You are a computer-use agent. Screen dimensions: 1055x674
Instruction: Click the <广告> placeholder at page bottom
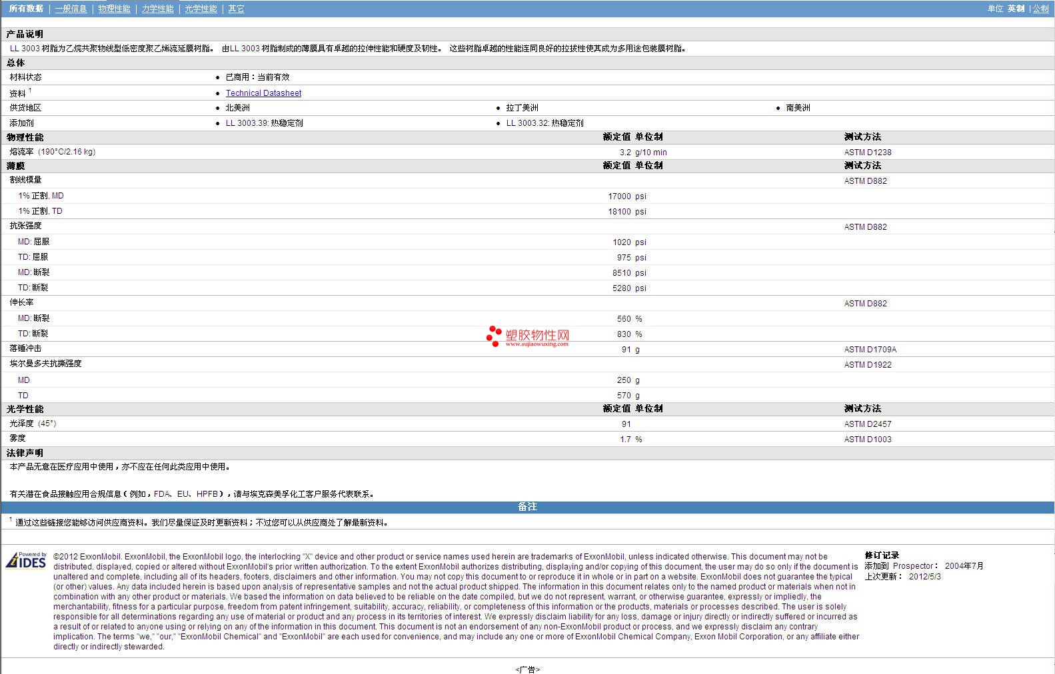(527, 669)
